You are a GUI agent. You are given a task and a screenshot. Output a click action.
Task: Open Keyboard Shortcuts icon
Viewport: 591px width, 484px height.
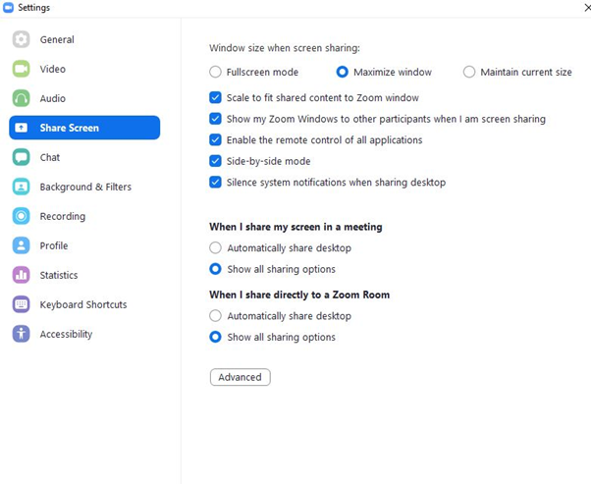tap(22, 304)
